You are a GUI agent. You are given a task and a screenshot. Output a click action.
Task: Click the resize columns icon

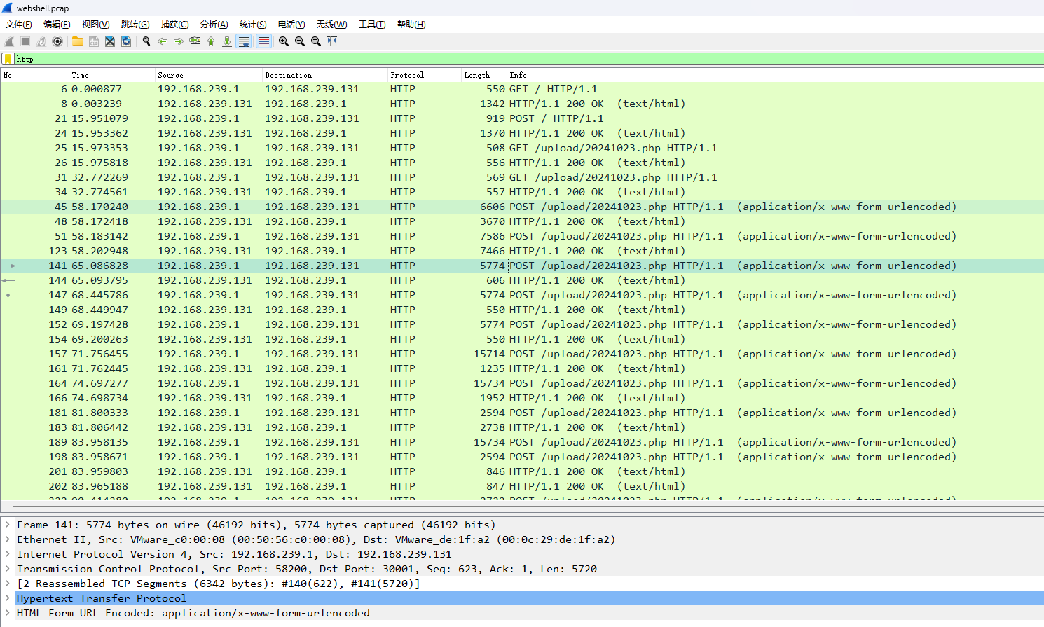pyautogui.click(x=332, y=41)
